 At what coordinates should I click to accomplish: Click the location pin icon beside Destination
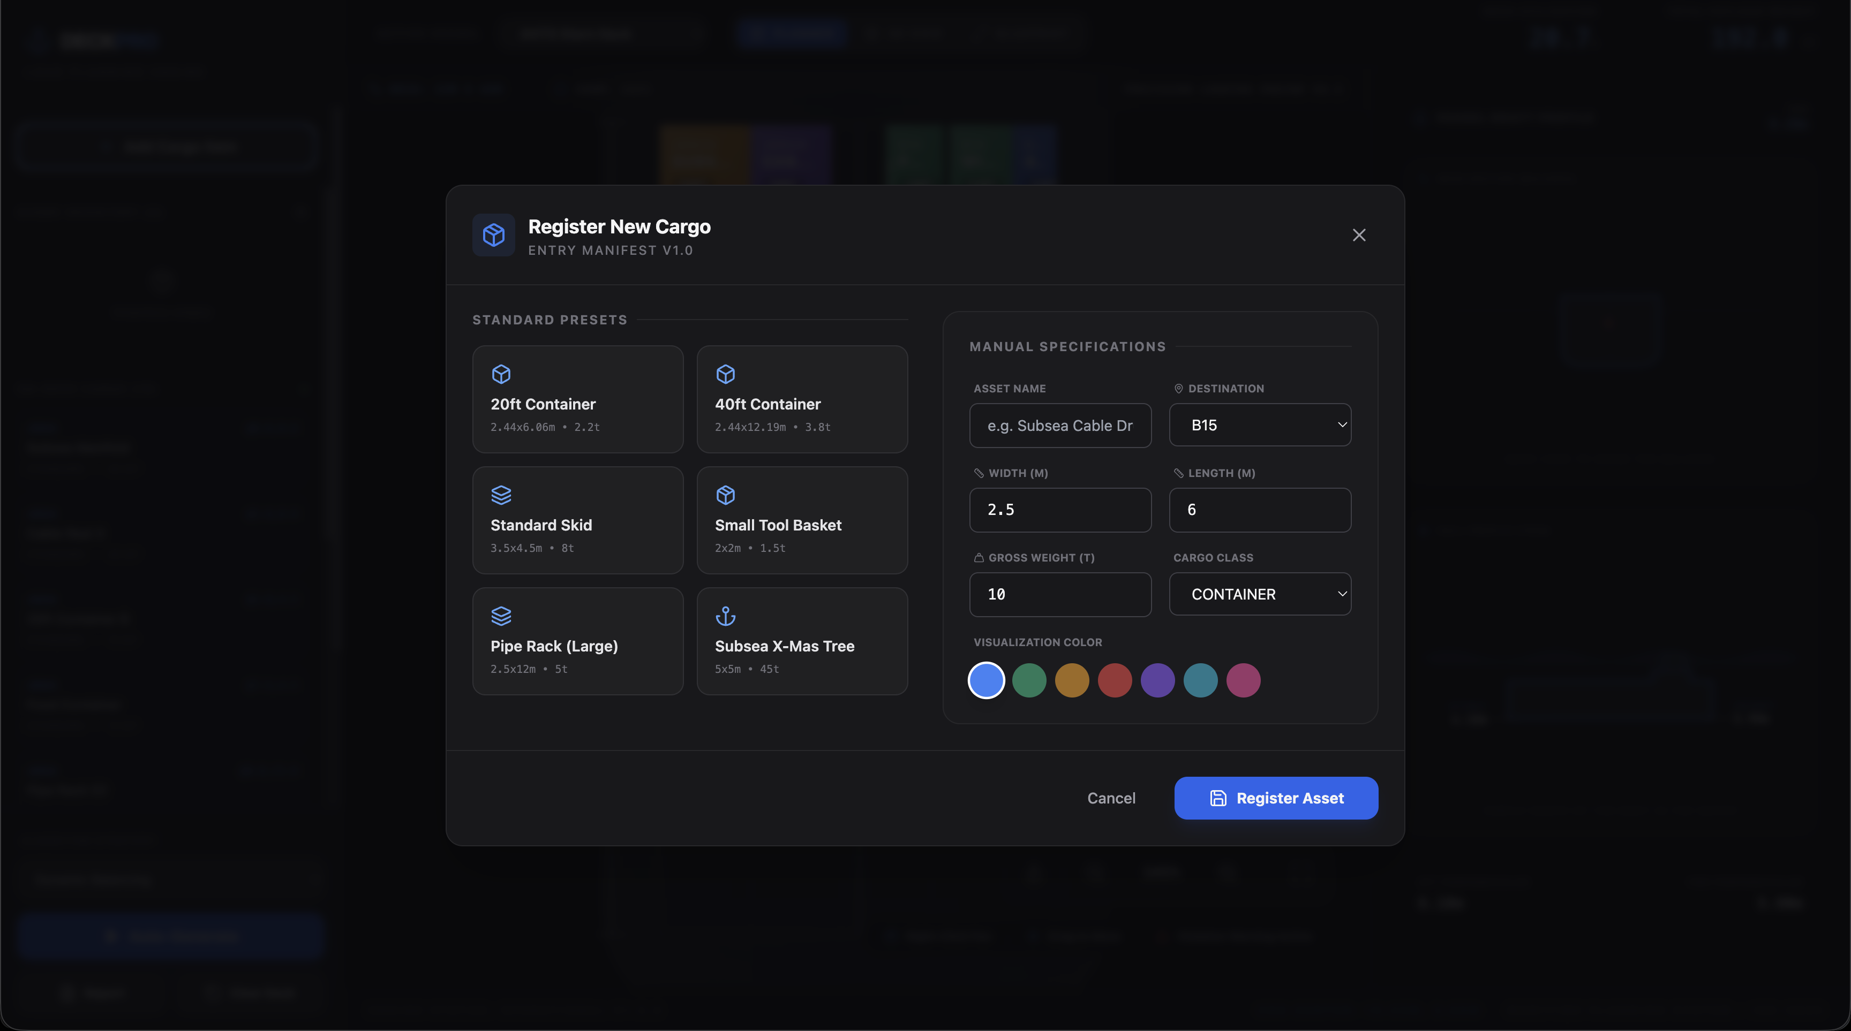tap(1178, 389)
